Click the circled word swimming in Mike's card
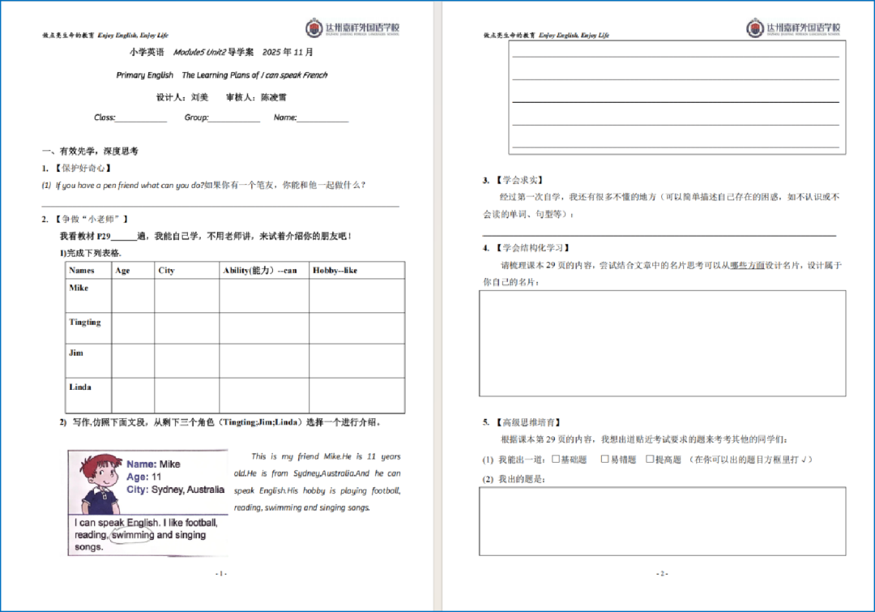Viewport: 875px width, 612px height. [x=132, y=535]
